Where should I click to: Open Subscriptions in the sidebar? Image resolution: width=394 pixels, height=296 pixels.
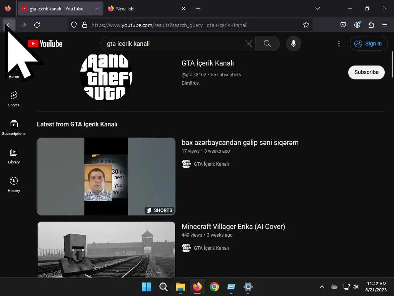pyautogui.click(x=14, y=128)
